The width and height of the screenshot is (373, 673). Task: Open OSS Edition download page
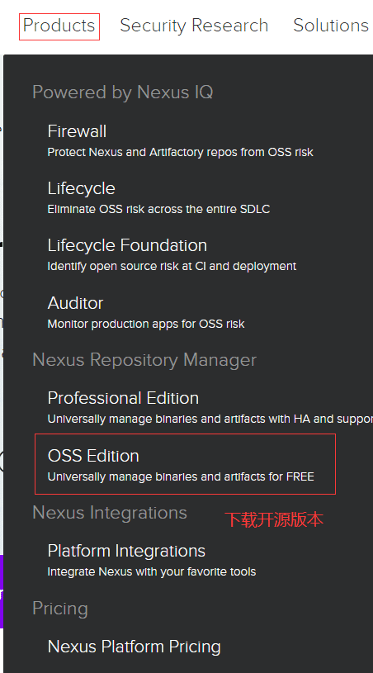click(93, 456)
